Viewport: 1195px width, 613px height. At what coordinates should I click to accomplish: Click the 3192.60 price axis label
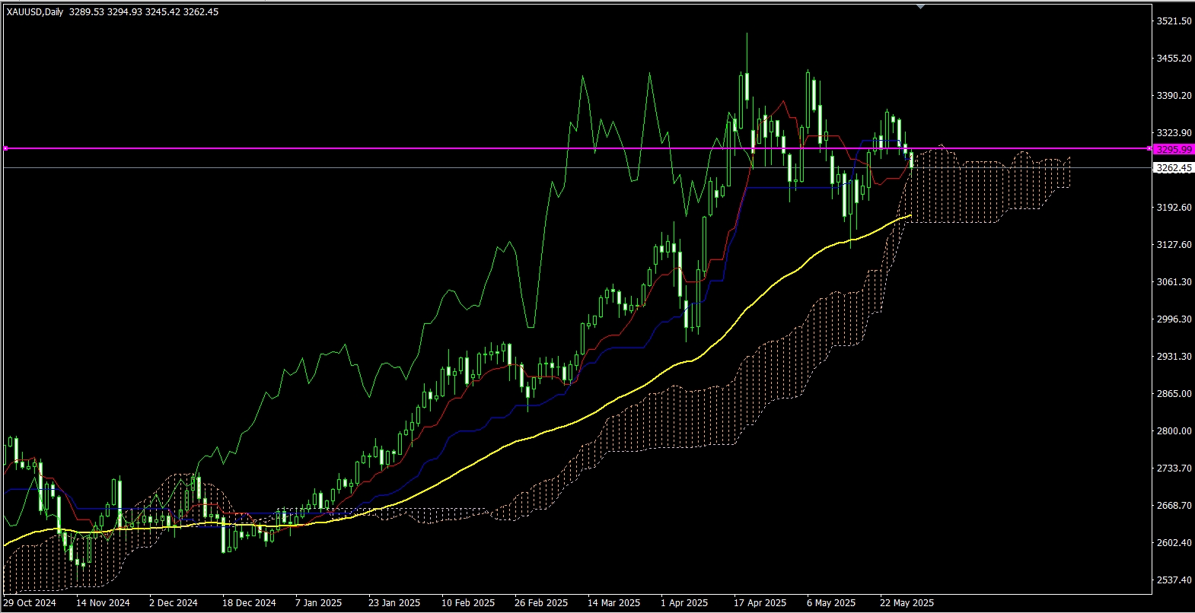click(x=1174, y=208)
